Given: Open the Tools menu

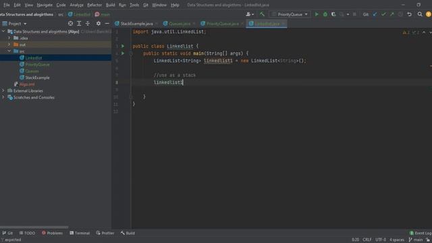Looking at the screenshot, I should tap(134, 5).
